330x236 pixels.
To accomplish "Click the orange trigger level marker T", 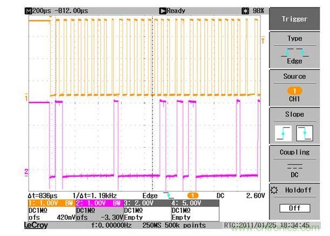I will point(263,41).
